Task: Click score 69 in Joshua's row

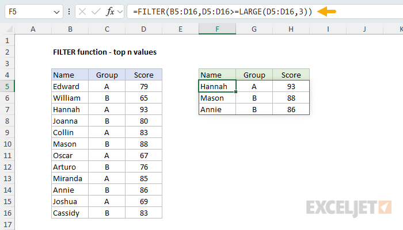Action: (144, 201)
